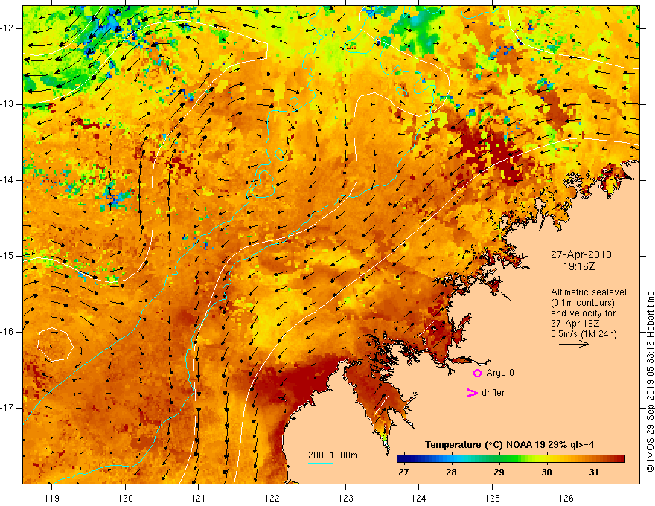This screenshot has width=655, height=506.
Task: Click the colorbar value 29
Action: click(499, 473)
